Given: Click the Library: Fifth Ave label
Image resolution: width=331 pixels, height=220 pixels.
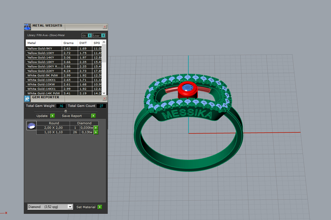Looking at the screenshot, I should tap(46, 35).
